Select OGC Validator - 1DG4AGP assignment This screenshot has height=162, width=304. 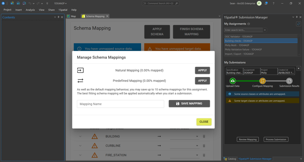click(x=261, y=37)
